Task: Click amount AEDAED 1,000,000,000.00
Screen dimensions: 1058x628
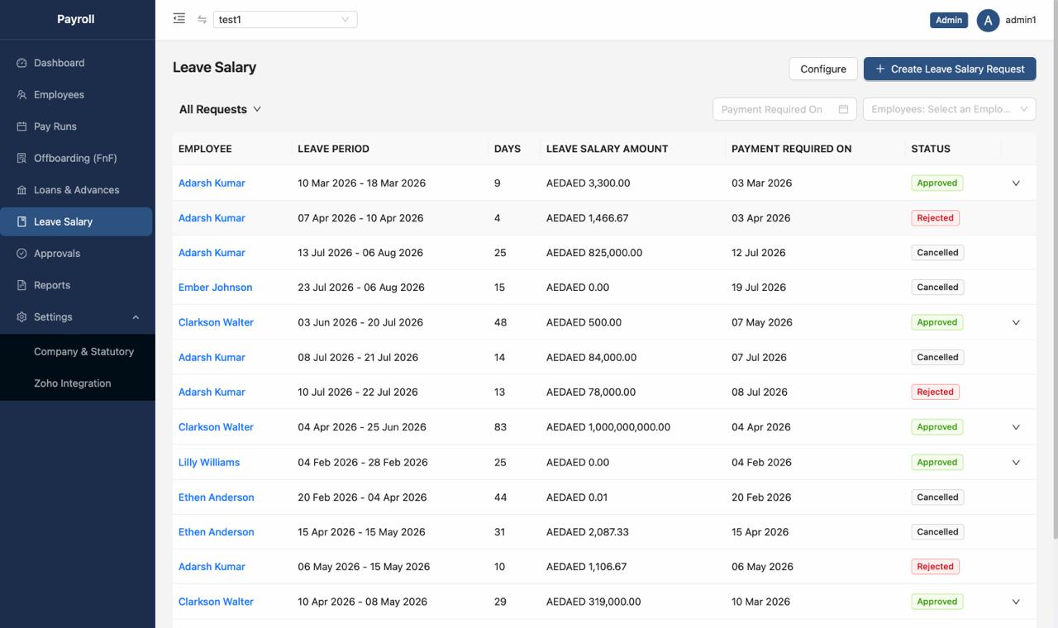Action: pyautogui.click(x=608, y=427)
